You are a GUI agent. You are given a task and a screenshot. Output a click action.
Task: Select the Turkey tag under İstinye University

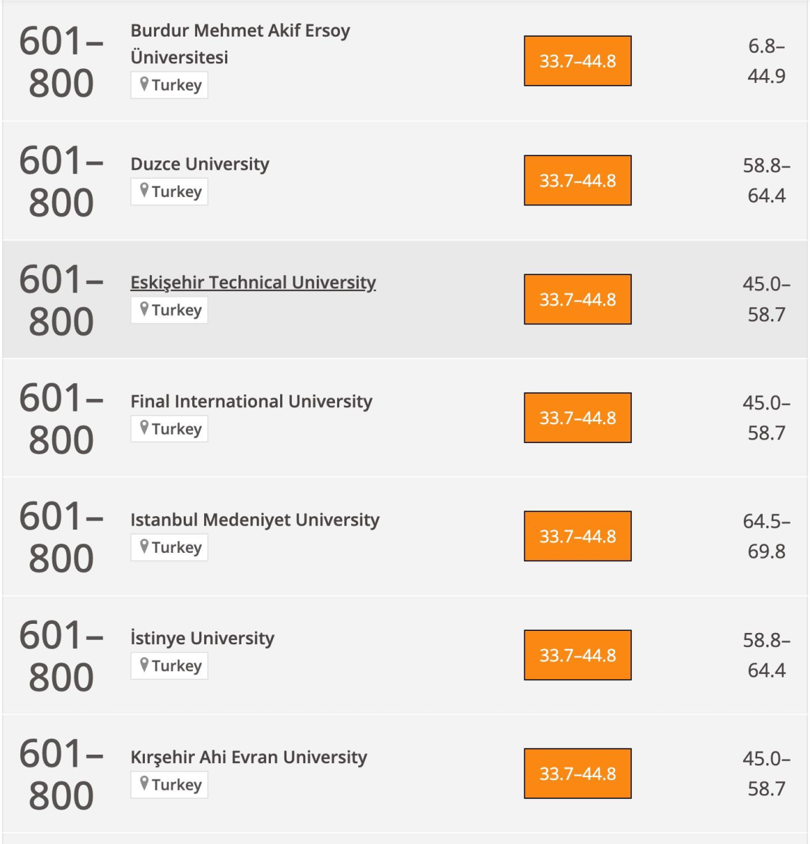(169, 666)
